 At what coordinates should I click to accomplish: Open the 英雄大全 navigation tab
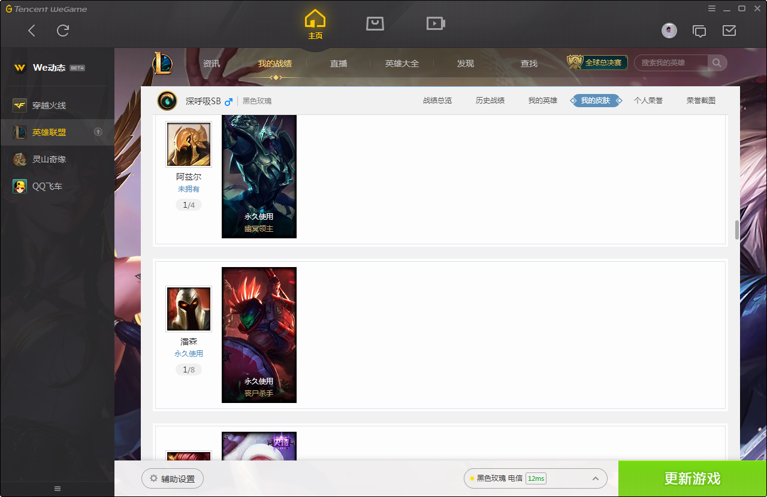(402, 63)
